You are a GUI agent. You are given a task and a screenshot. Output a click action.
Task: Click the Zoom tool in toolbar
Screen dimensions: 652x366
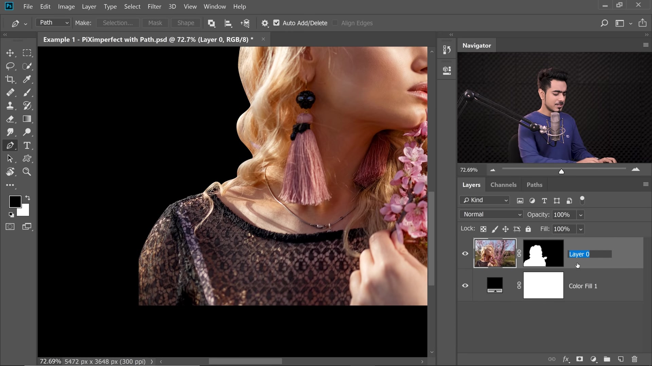pos(27,171)
